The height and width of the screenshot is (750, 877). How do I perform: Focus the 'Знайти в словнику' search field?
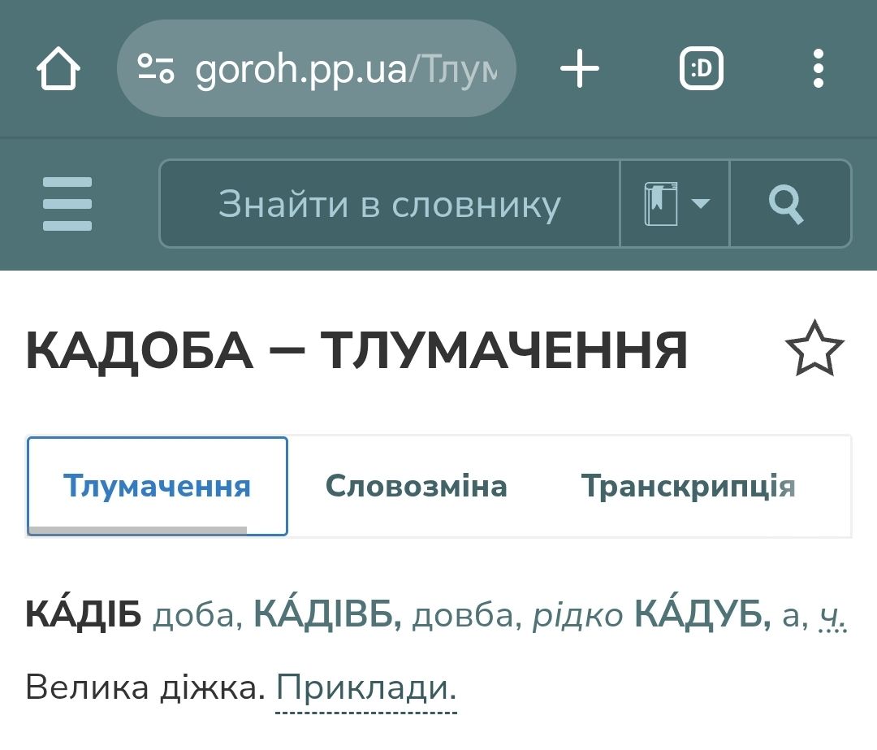pyautogui.click(x=390, y=204)
